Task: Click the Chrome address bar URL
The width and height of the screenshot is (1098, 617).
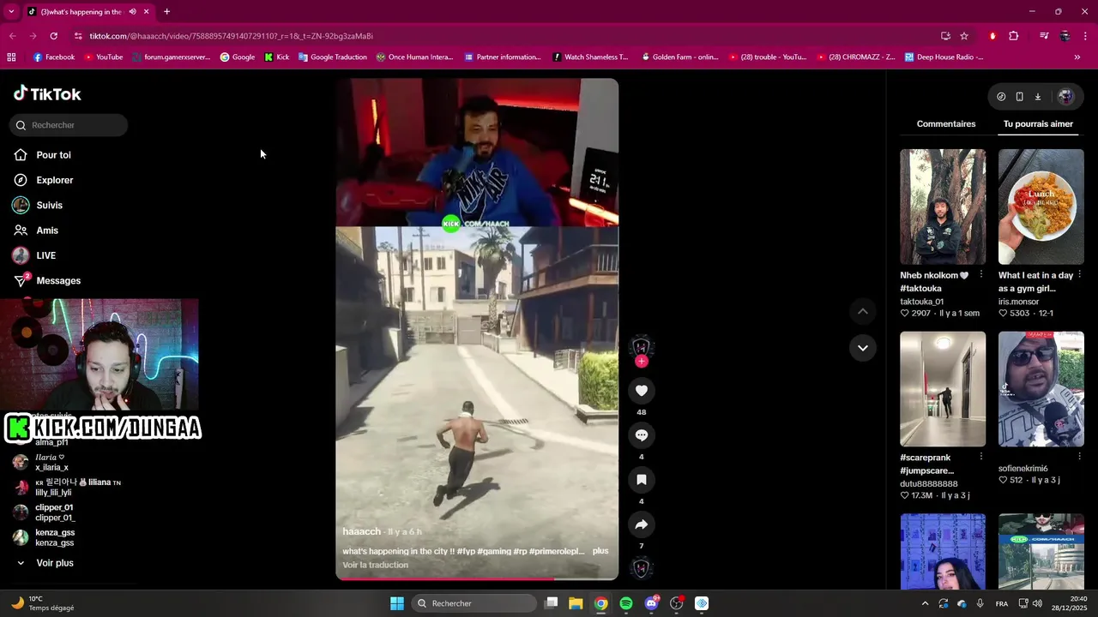Action: tap(232, 36)
